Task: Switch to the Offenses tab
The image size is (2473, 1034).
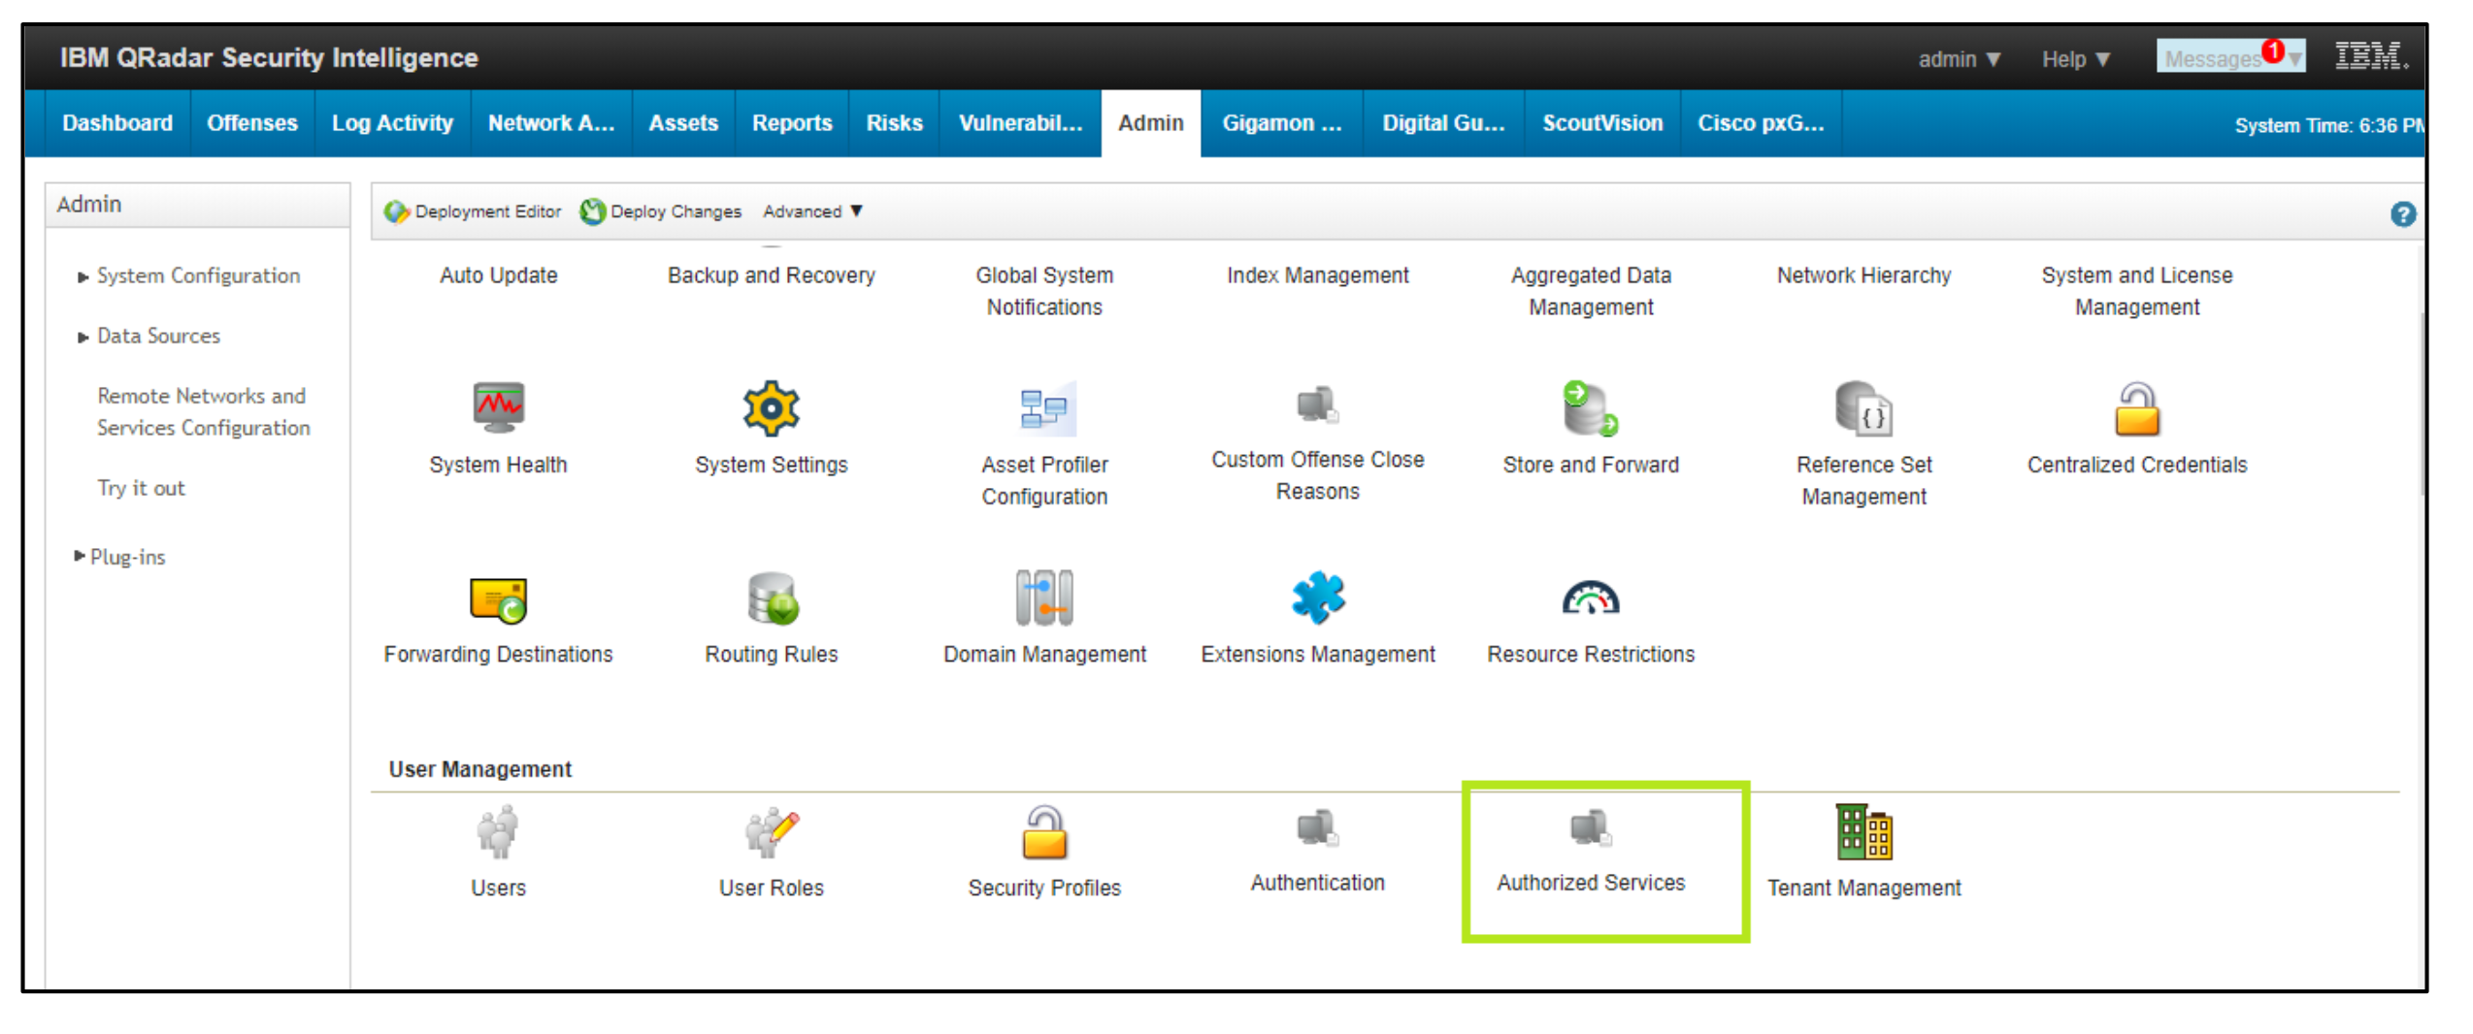Action: tap(252, 123)
